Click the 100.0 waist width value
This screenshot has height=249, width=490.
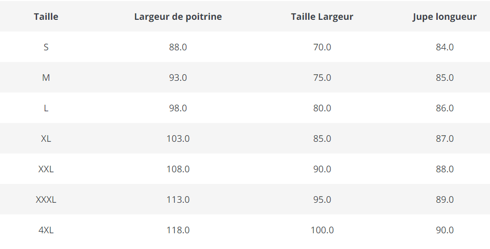[x=322, y=230]
